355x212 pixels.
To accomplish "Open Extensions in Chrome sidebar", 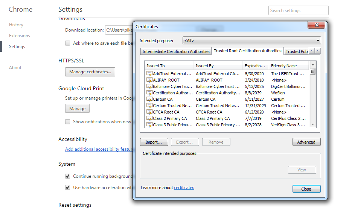I will 20,36.
